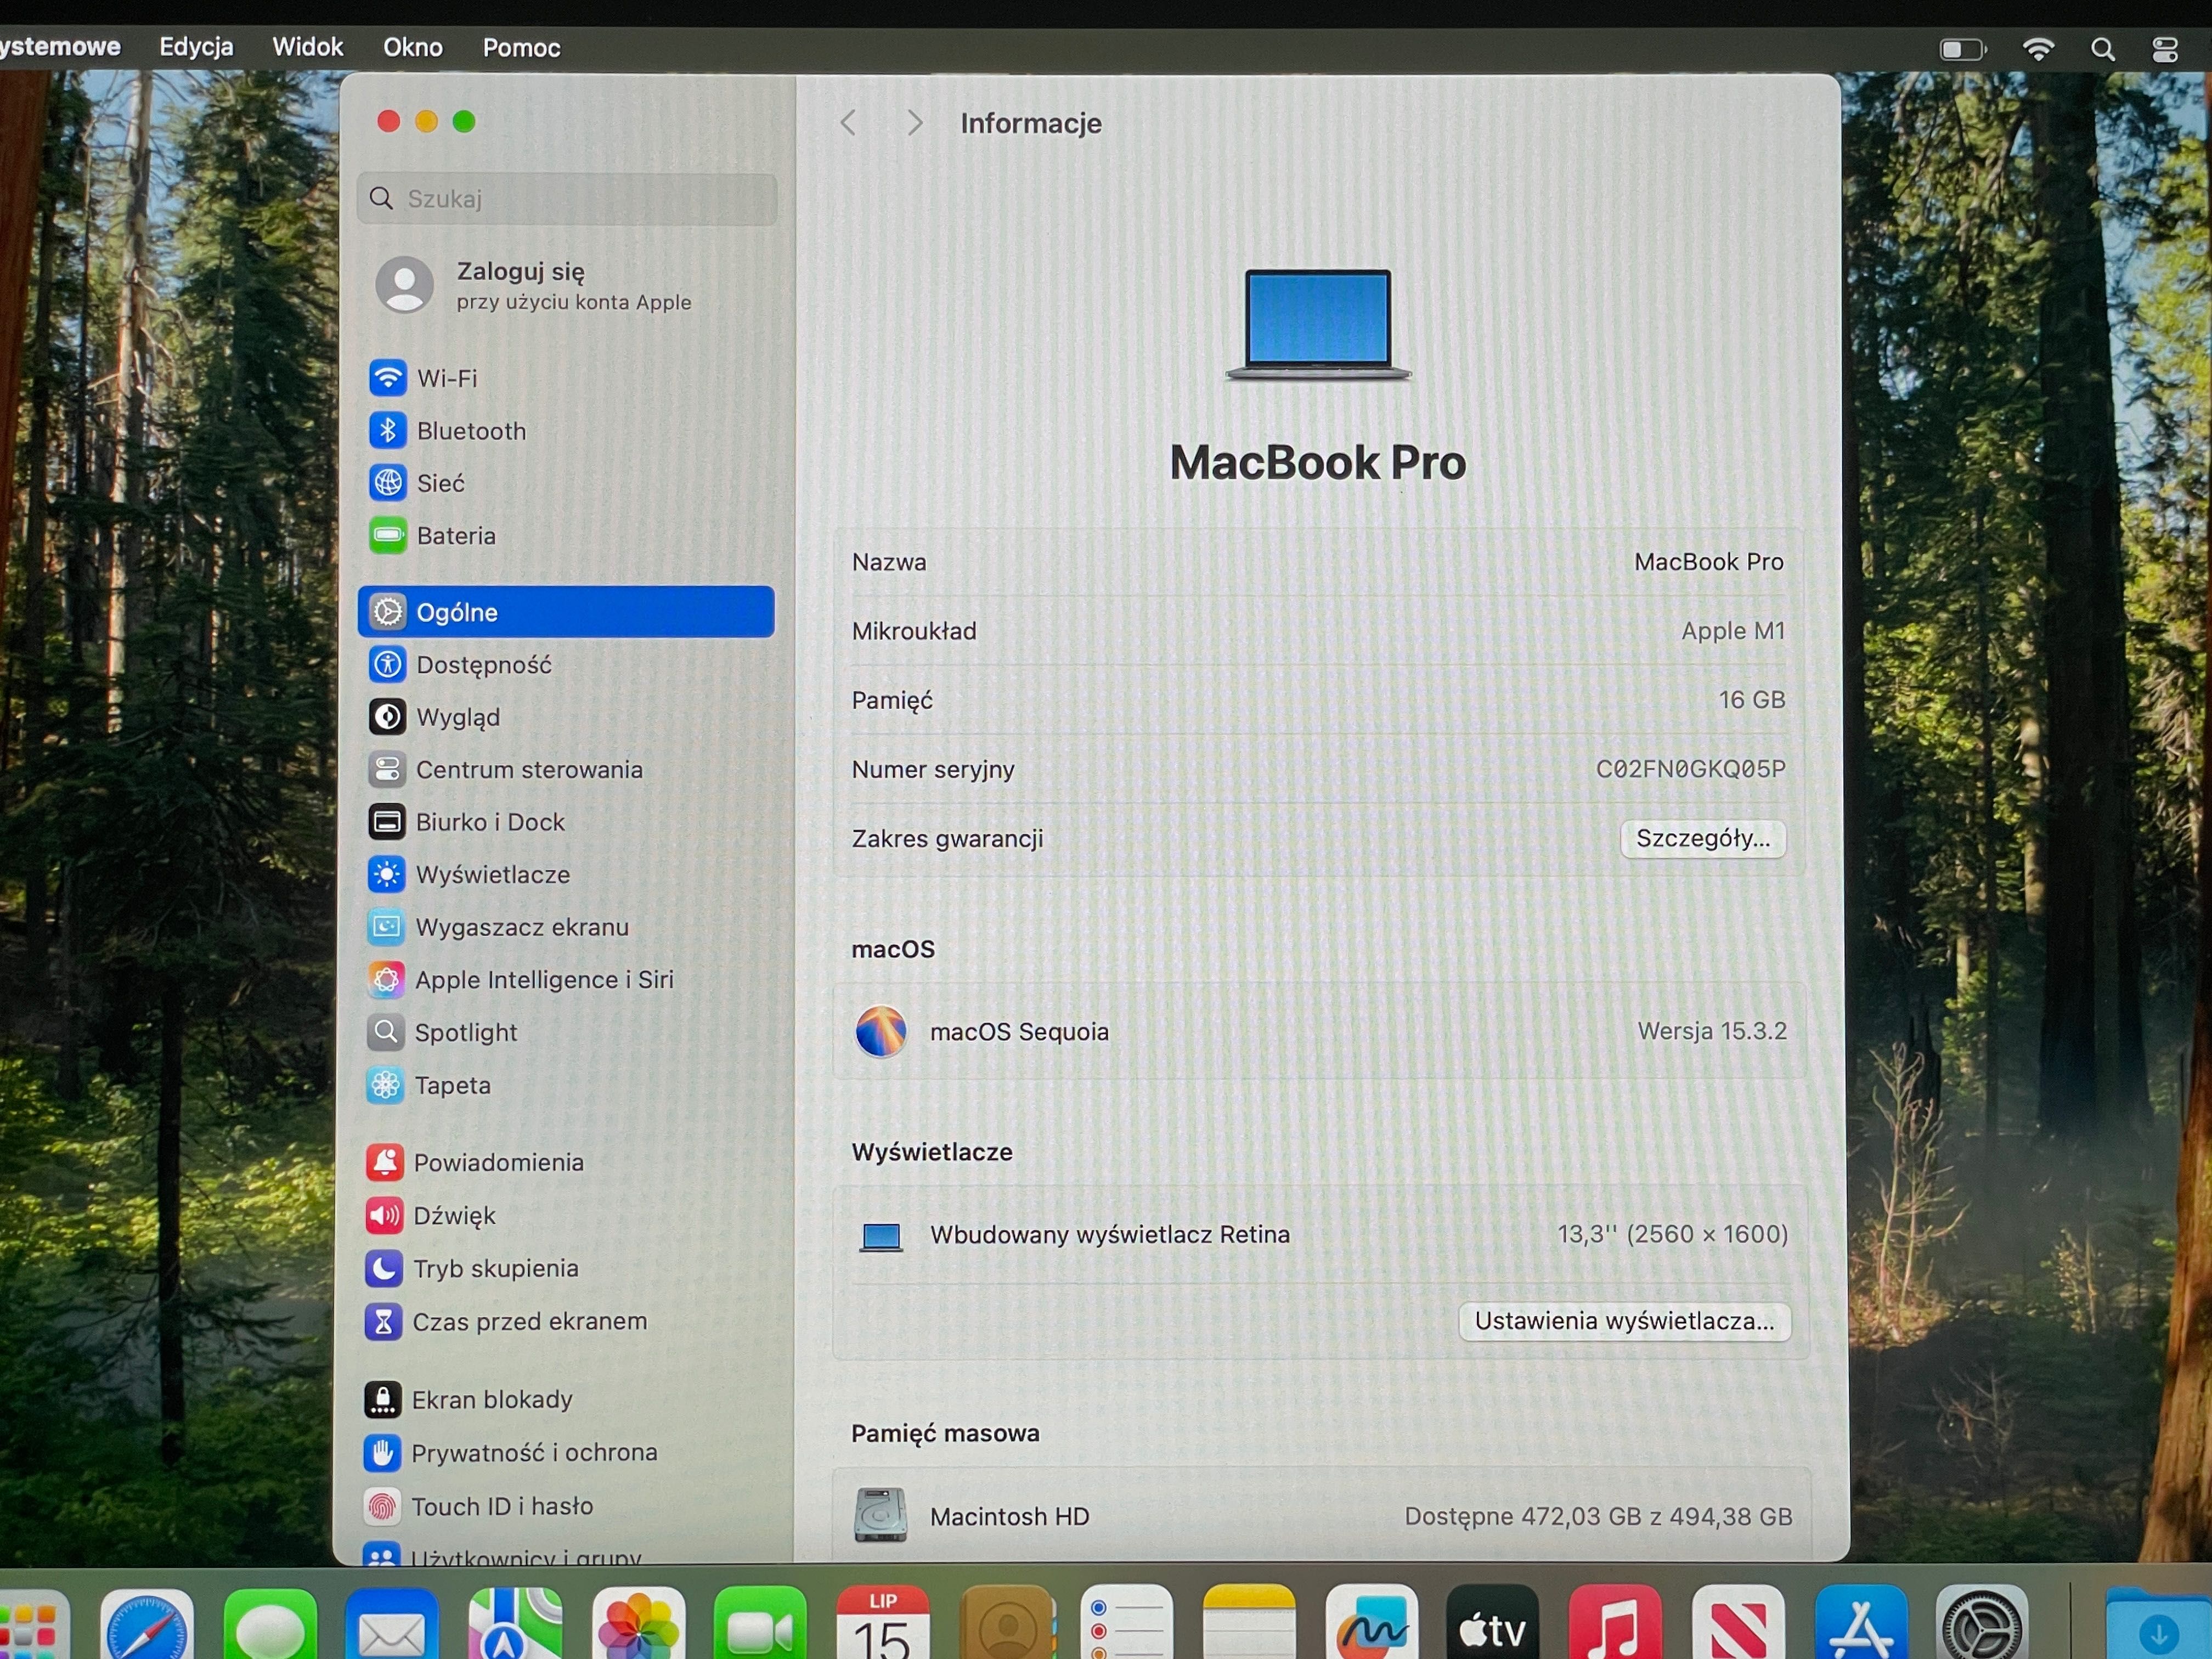Click Ustawienia wyświetlacza… button
This screenshot has width=2212, height=1659.
coord(1624,1321)
